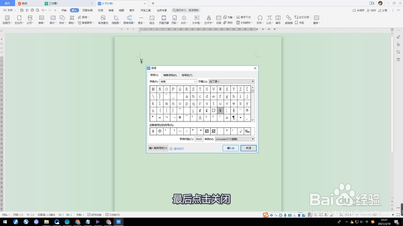Click the Picture (图片) icon
Image resolution: width=403 pixels, height=226 pixels.
[x=53, y=20]
